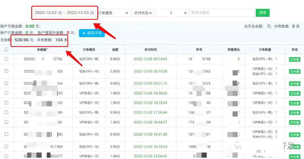Click the 搜索关键词 search input box

click(222, 13)
